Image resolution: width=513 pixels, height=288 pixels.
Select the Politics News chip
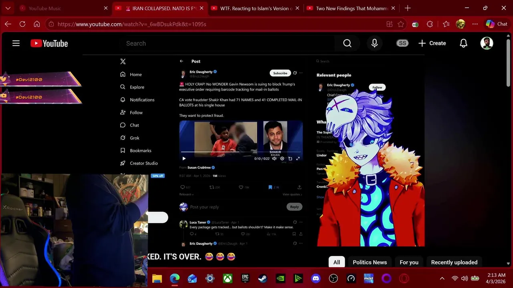pyautogui.click(x=370, y=262)
